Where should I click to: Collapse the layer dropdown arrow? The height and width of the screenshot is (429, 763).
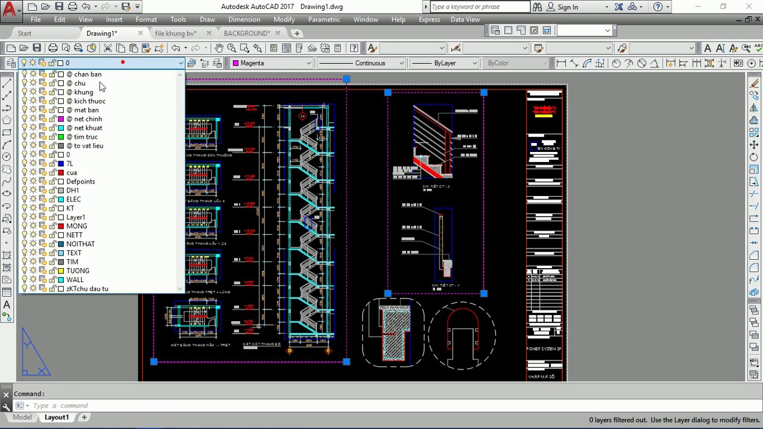coord(181,63)
